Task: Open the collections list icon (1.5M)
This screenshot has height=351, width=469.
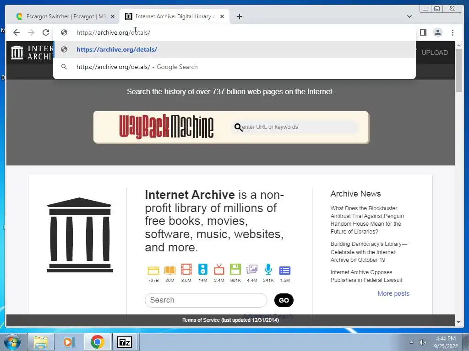Action: [285, 271]
